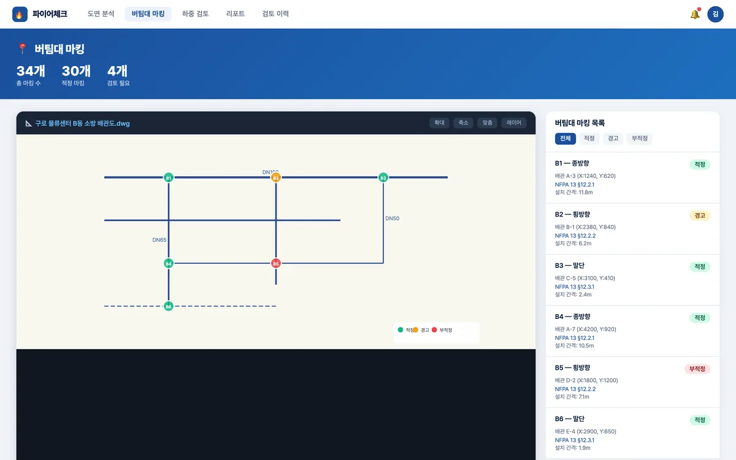Click the 4개 검토 필요 stat
This screenshot has width=736, height=460.
pos(118,75)
